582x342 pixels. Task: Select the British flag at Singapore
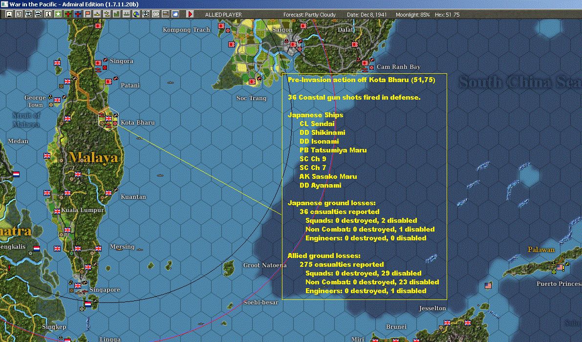[78, 286]
